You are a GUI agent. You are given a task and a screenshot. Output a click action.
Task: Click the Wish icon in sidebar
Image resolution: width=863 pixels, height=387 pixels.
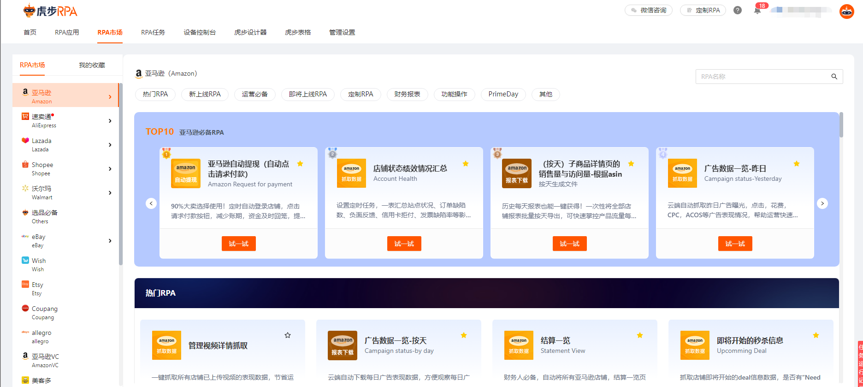click(25, 260)
